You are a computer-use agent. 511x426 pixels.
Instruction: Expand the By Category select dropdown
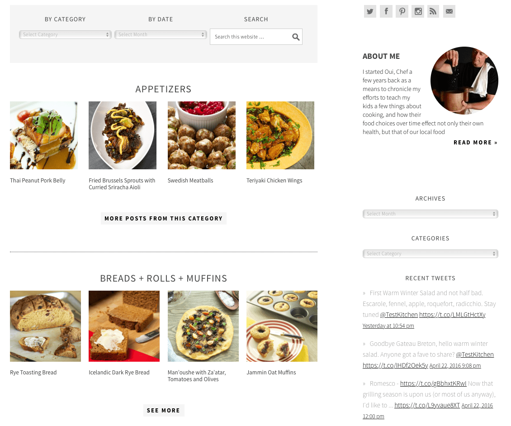click(x=65, y=34)
